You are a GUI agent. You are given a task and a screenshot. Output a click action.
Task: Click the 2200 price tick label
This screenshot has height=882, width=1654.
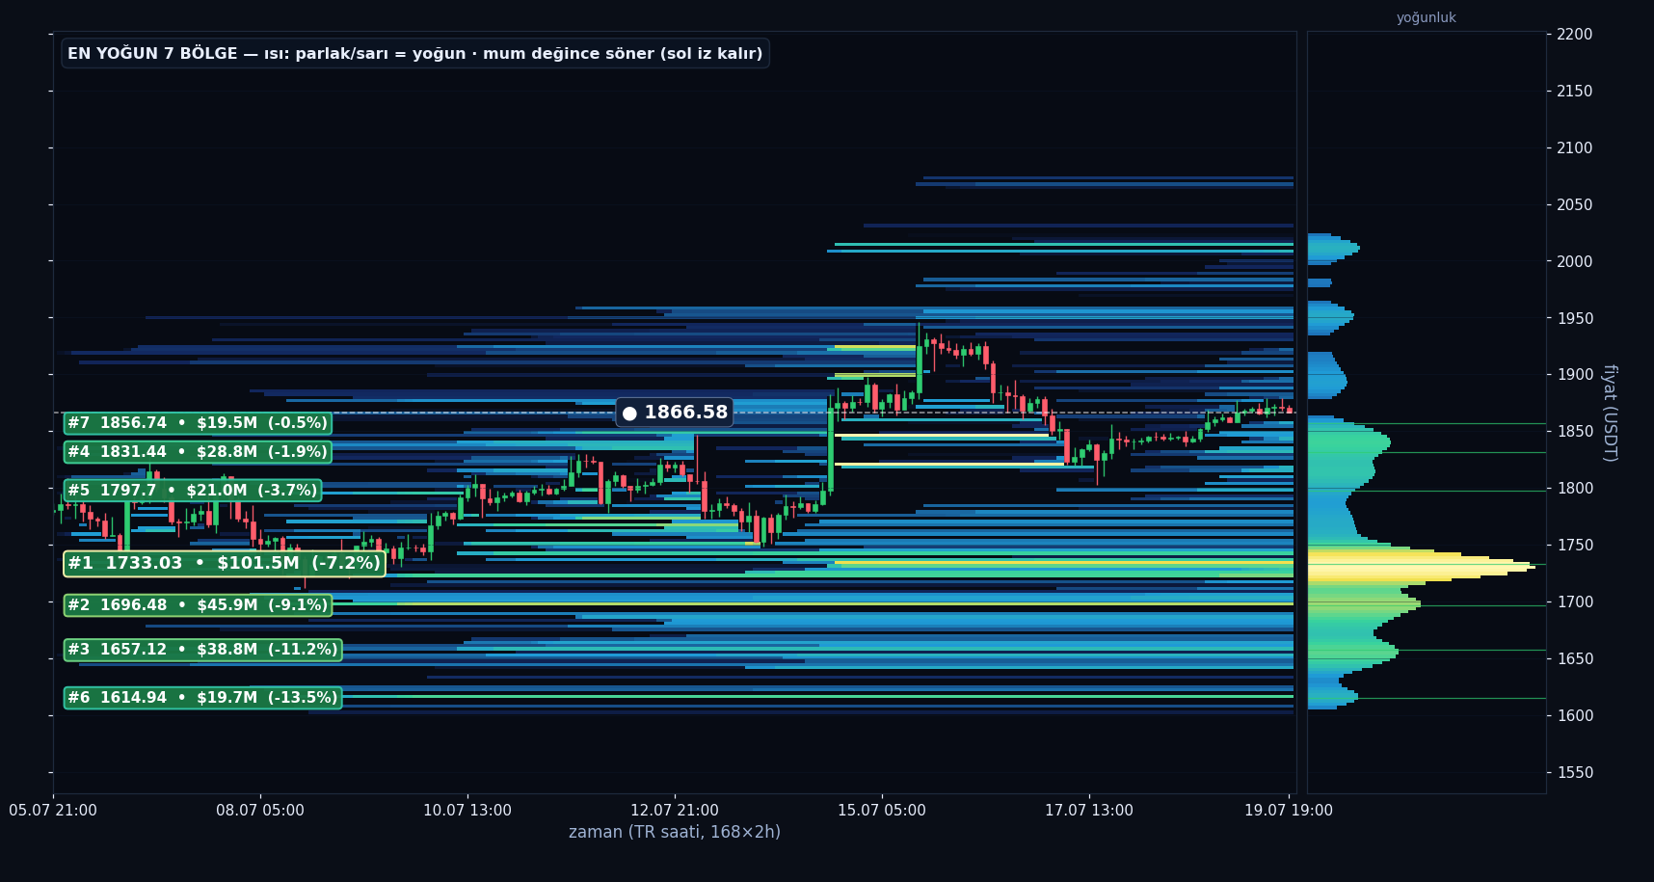1575,35
